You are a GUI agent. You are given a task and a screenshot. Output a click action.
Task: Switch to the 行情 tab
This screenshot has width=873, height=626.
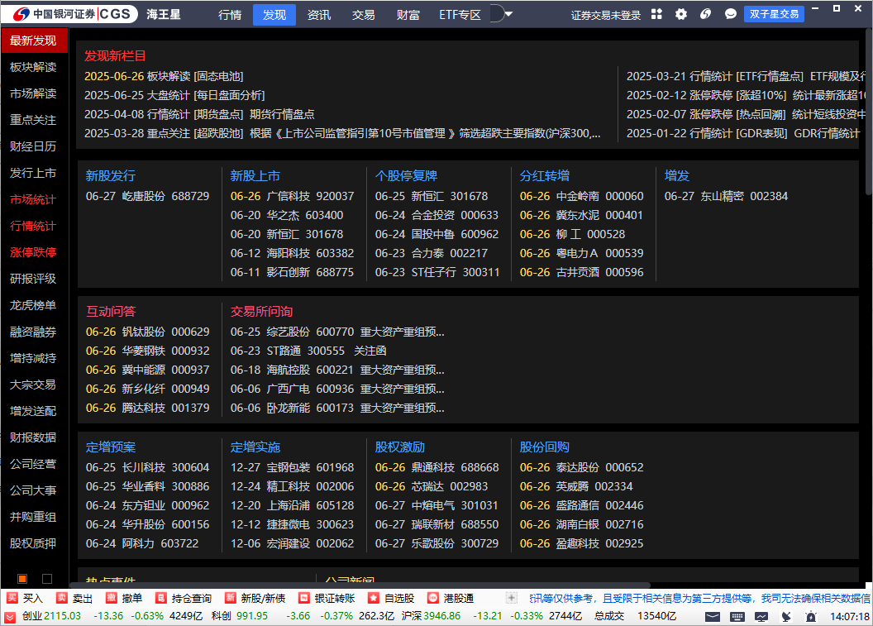[230, 14]
